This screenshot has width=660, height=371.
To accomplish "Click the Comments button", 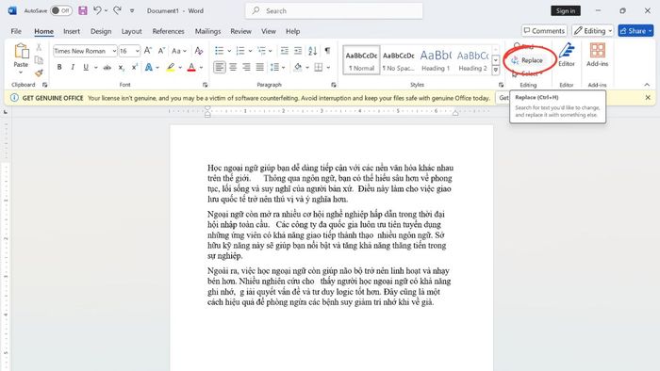I will pyautogui.click(x=544, y=31).
